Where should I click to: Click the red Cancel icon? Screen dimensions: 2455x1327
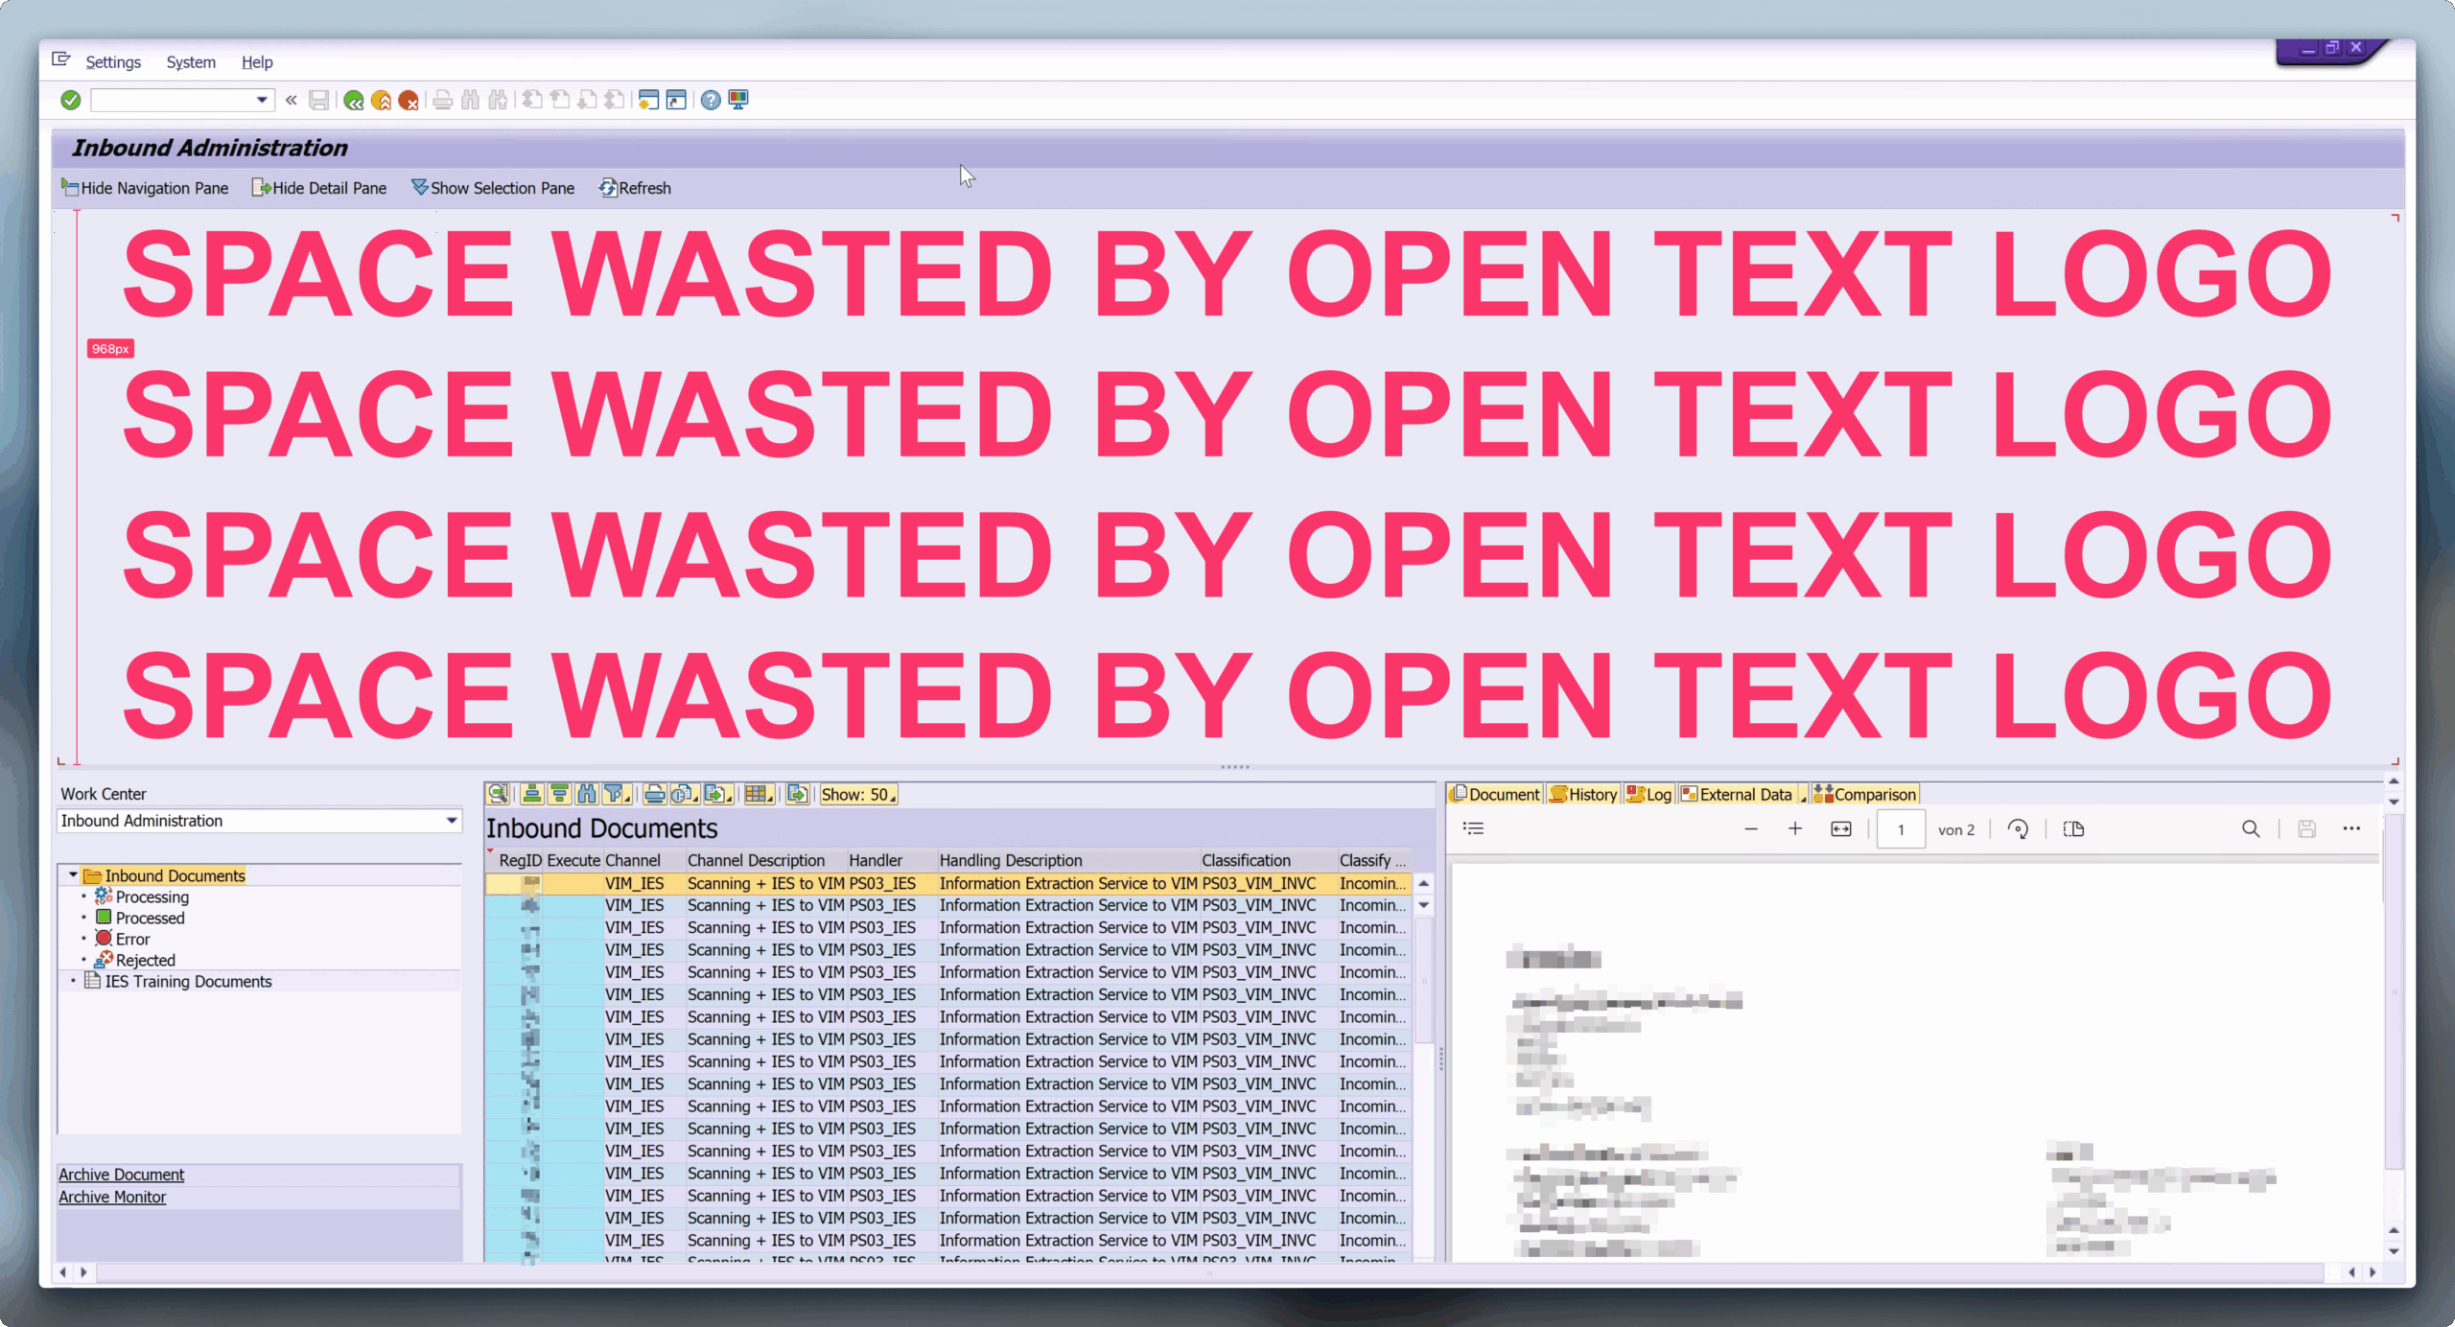[409, 100]
